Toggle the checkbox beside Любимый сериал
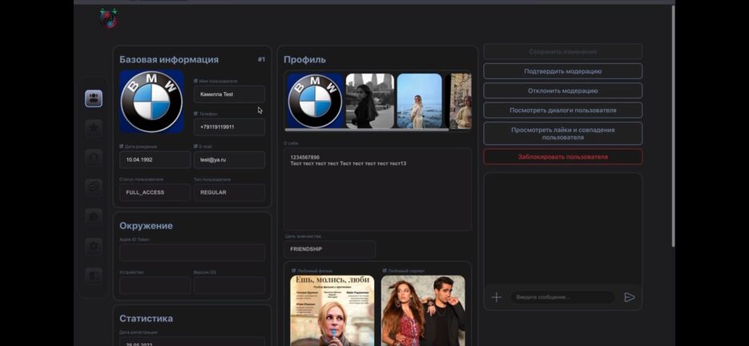The image size is (749, 346). pyautogui.click(x=385, y=271)
